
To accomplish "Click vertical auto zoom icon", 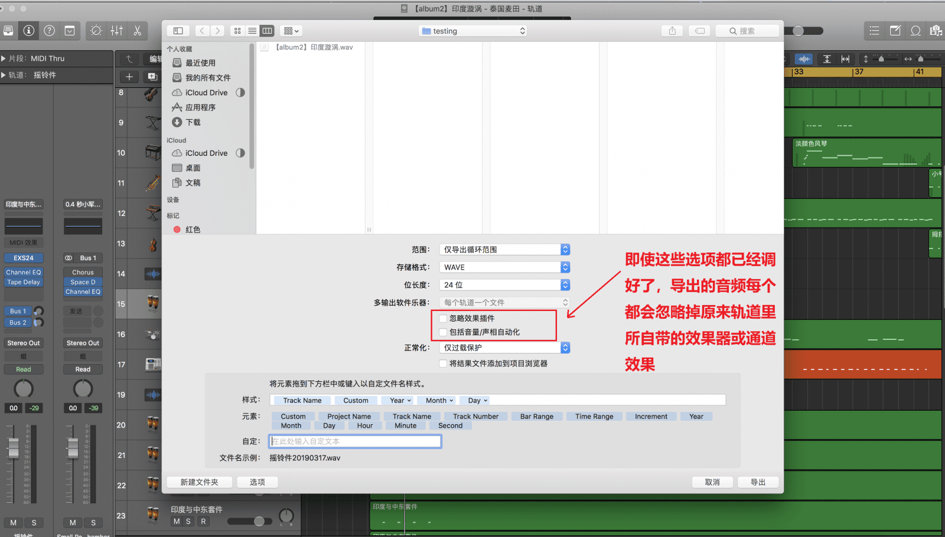I will (827, 59).
